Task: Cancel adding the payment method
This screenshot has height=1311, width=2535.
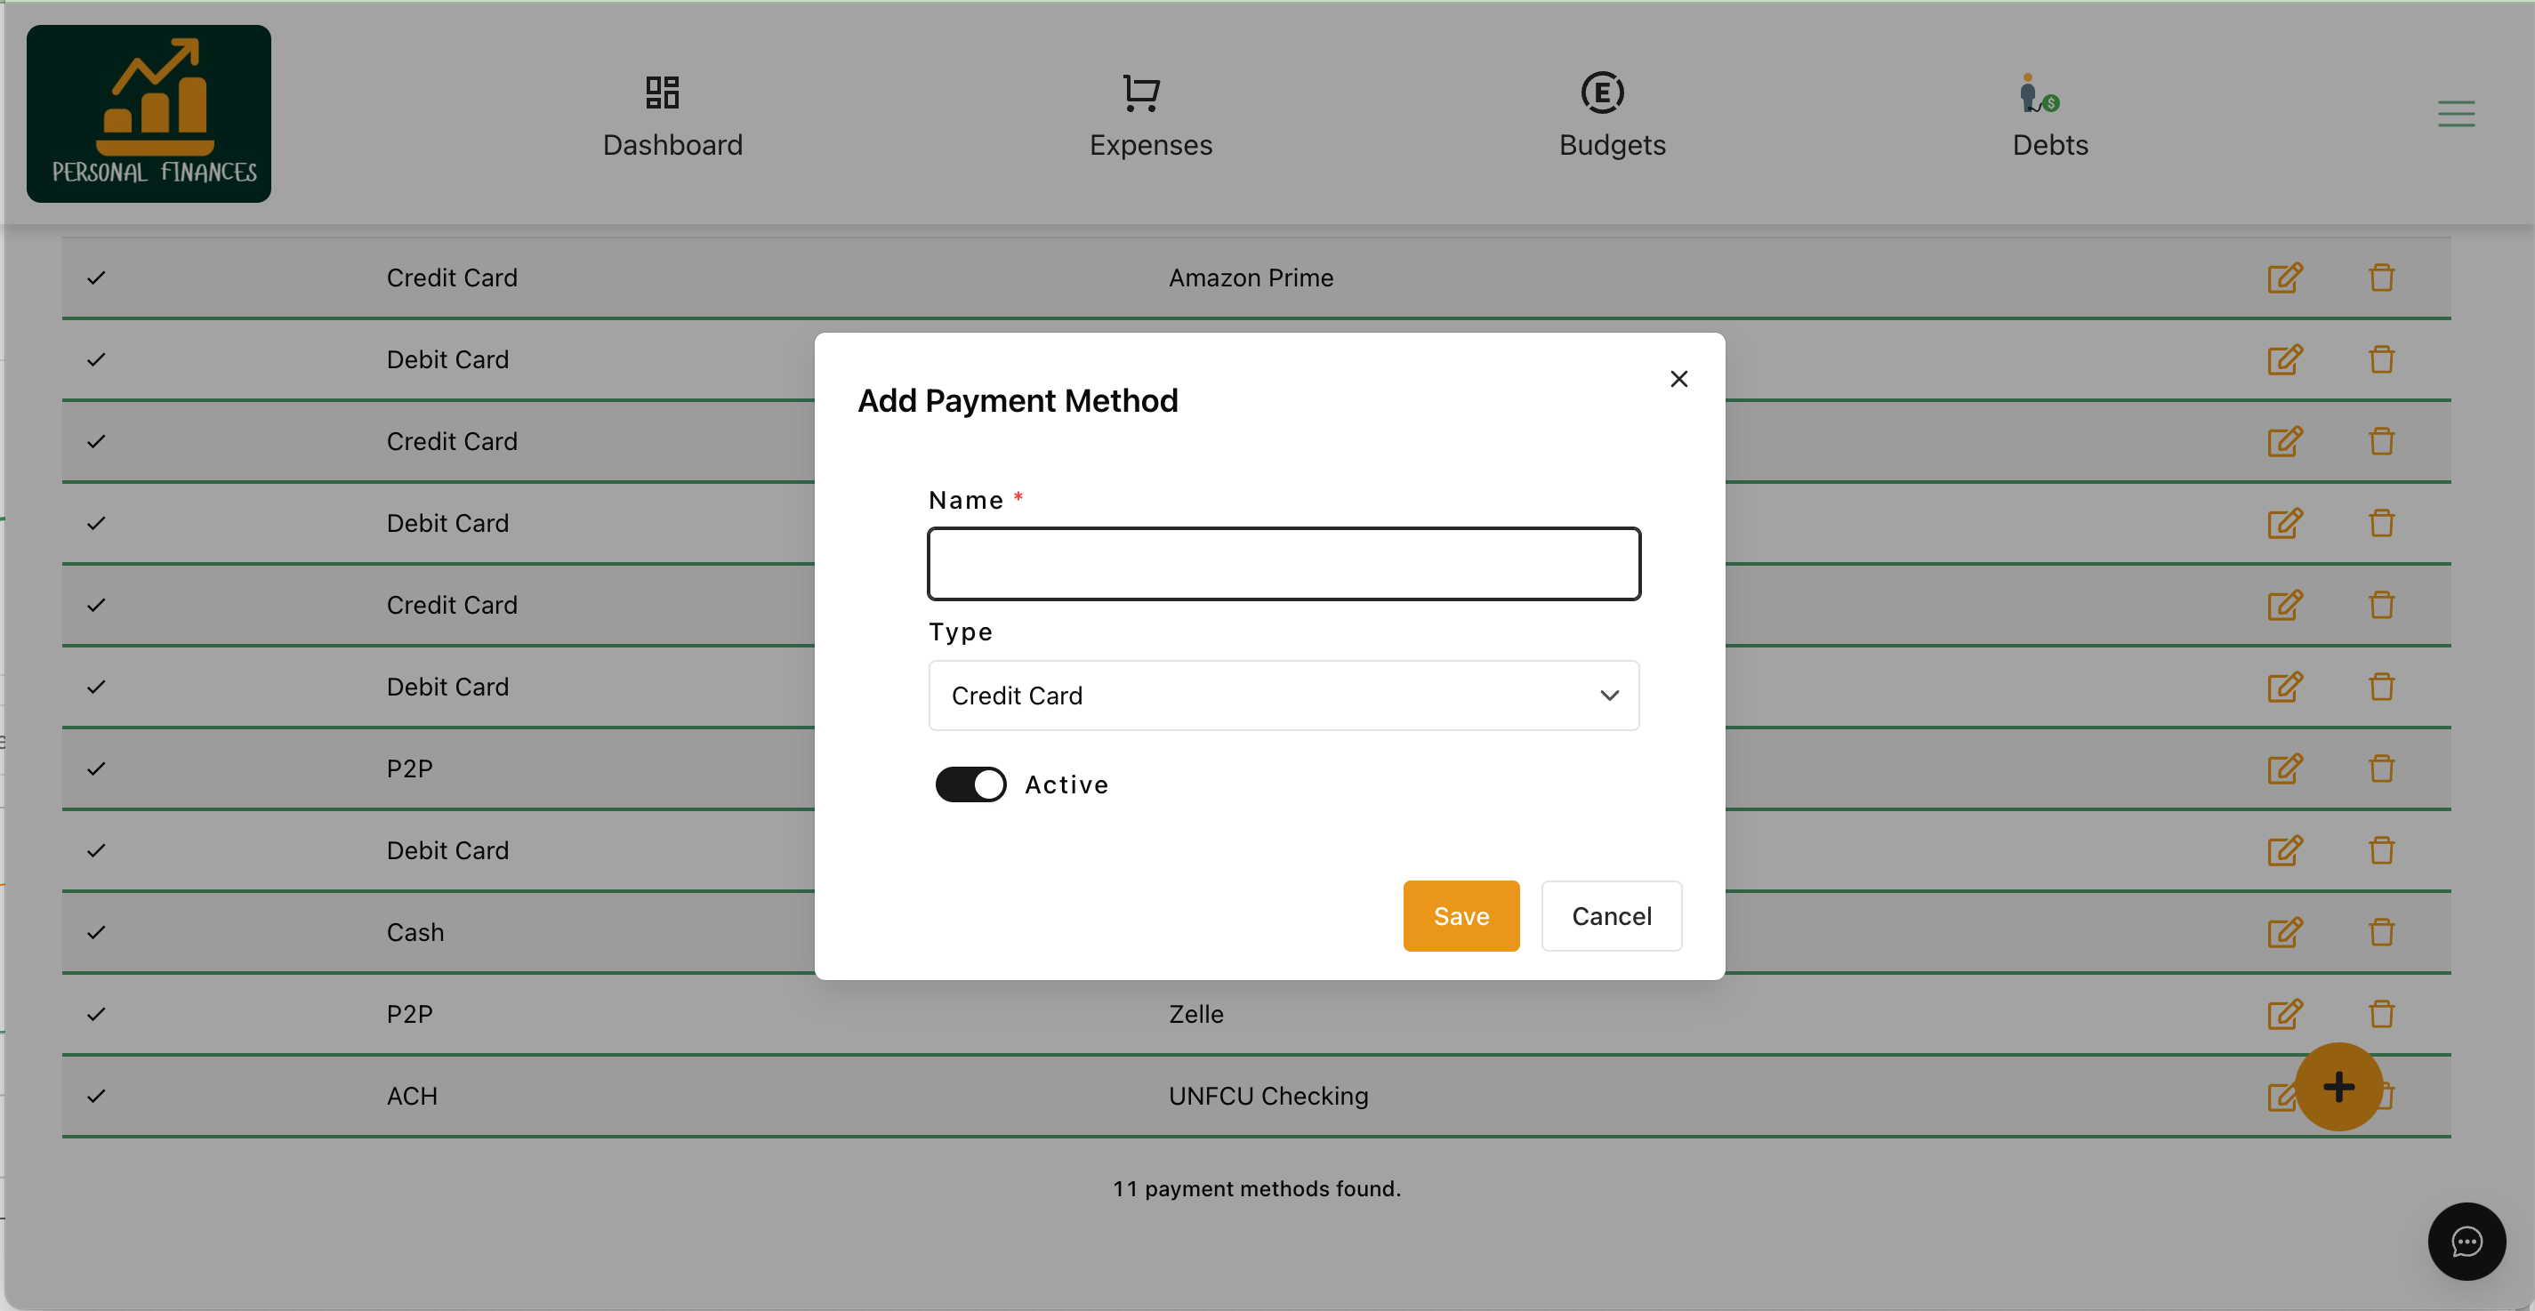Action: pyautogui.click(x=1611, y=915)
